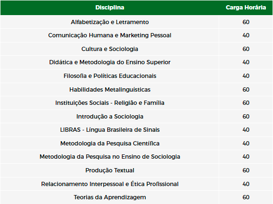Select the Cultura e Sociologia discipline
This screenshot has width=273, height=204.
pos(110,49)
